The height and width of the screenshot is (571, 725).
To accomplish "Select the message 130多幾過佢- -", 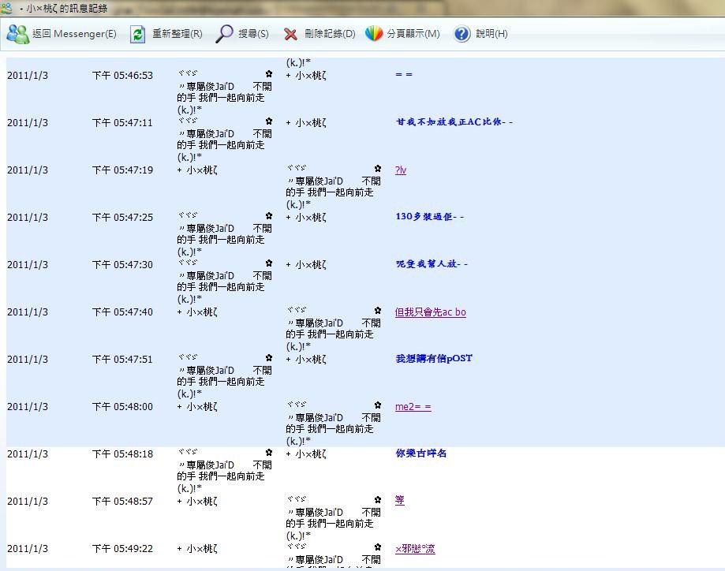I will (429, 216).
